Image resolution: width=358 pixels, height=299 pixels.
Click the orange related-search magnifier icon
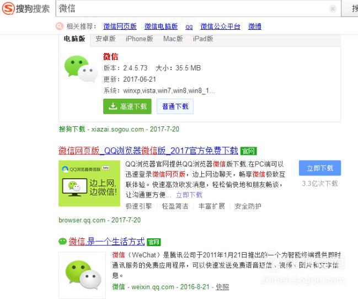point(59,26)
